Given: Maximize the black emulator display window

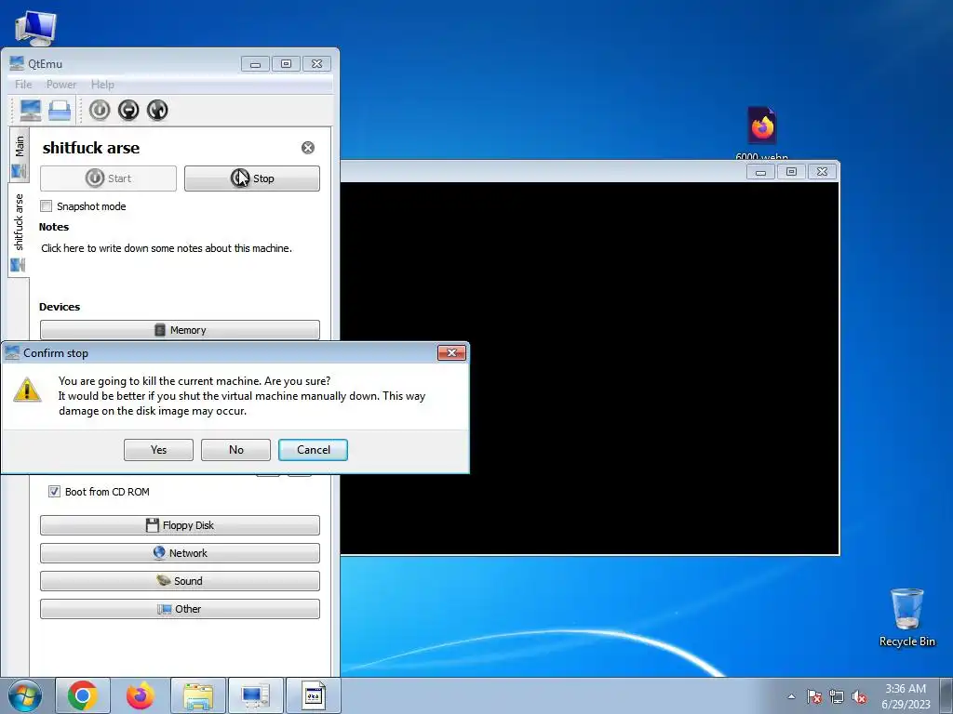Looking at the screenshot, I should (791, 172).
